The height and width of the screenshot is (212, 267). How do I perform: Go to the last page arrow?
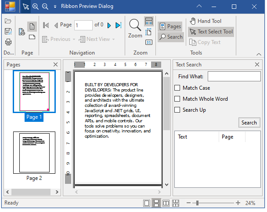pos(118,26)
